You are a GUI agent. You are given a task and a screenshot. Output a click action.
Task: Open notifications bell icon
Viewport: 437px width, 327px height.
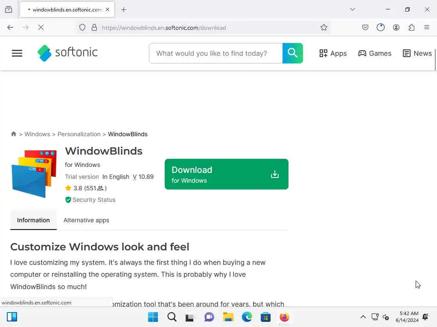[x=425, y=317]
